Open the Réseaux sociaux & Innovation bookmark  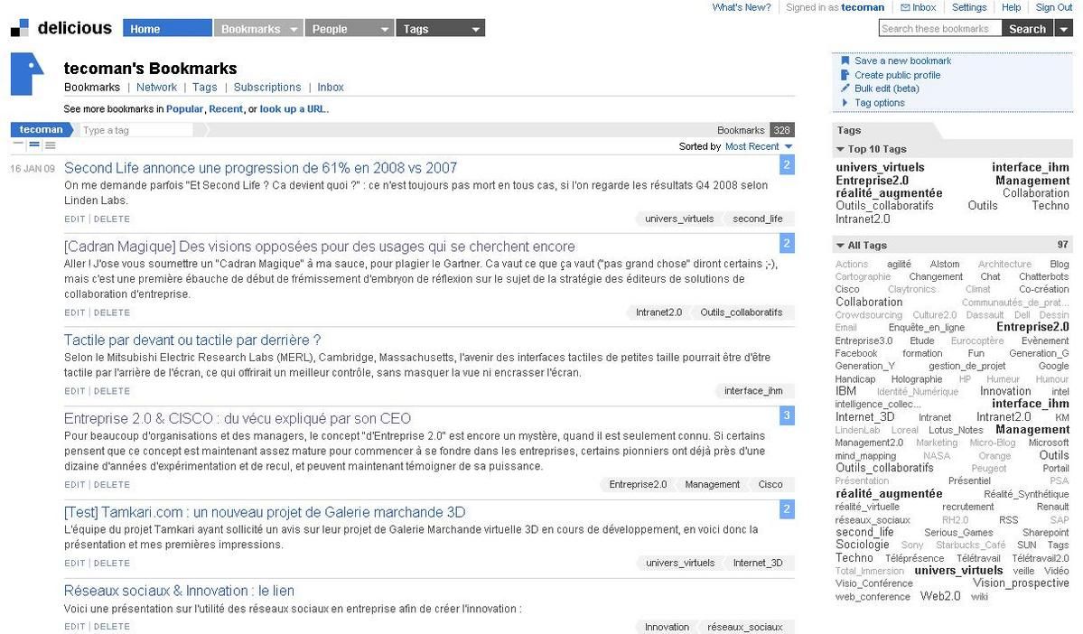[x=179, y=591]
